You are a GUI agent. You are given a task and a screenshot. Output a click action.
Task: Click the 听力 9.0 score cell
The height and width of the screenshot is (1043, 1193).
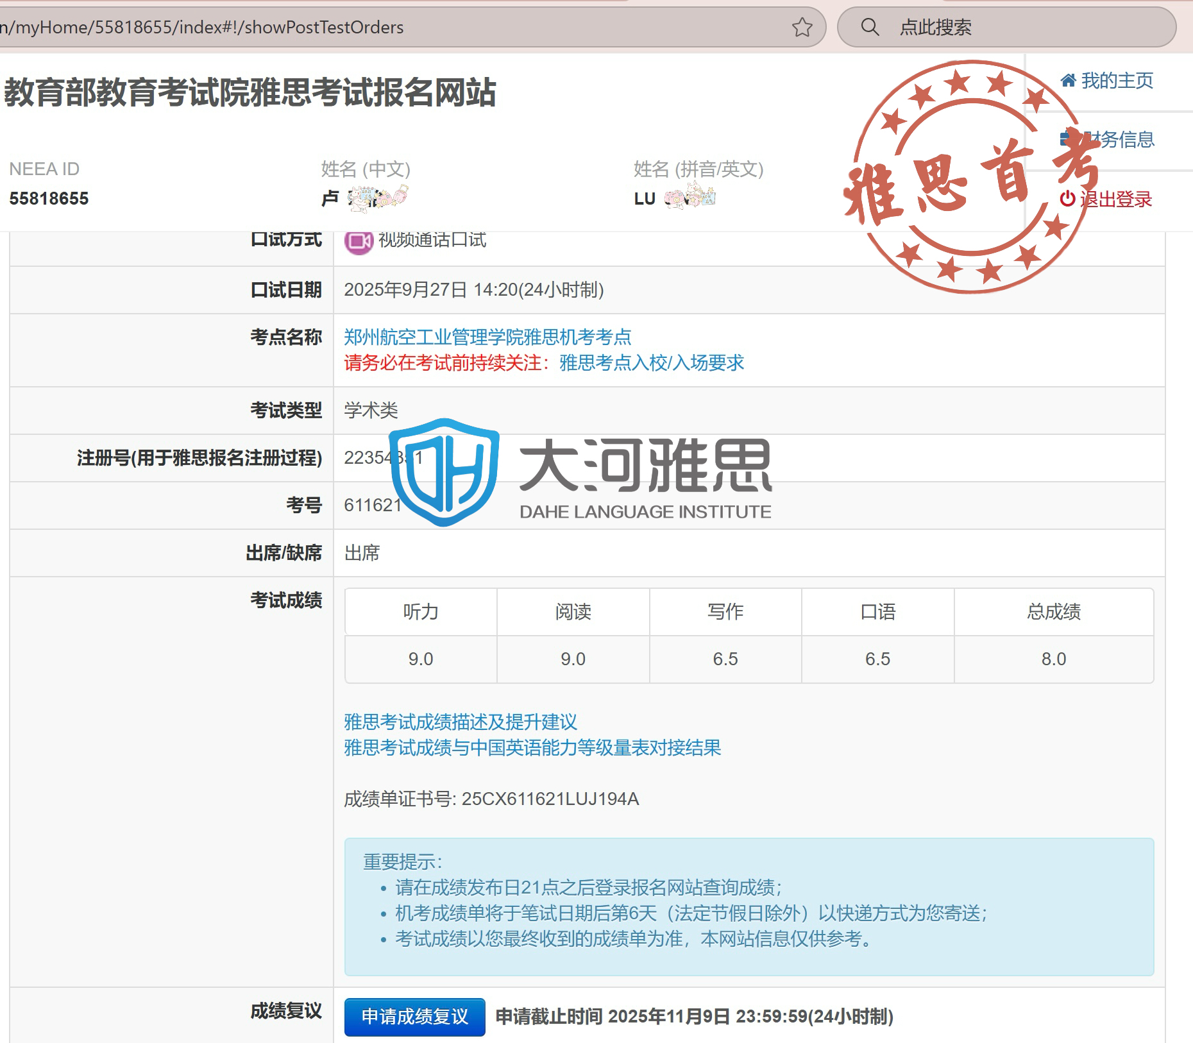tap(421, 659)
